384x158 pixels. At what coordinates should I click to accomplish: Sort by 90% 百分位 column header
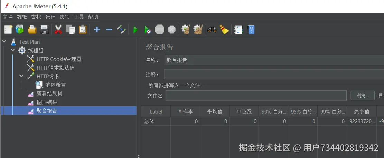point(273,111)
